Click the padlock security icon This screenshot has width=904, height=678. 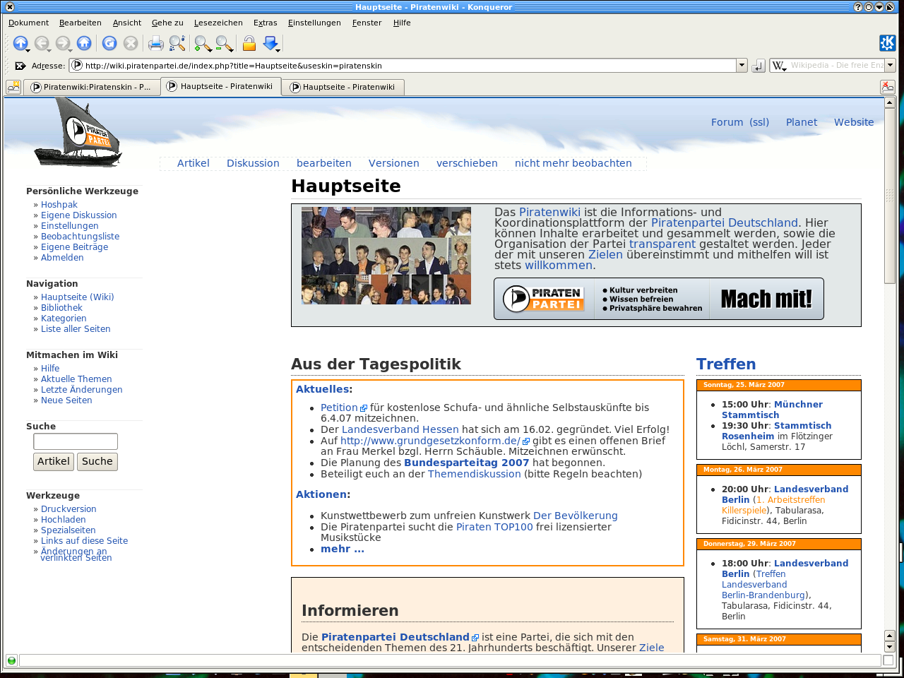tap(249, 44)
